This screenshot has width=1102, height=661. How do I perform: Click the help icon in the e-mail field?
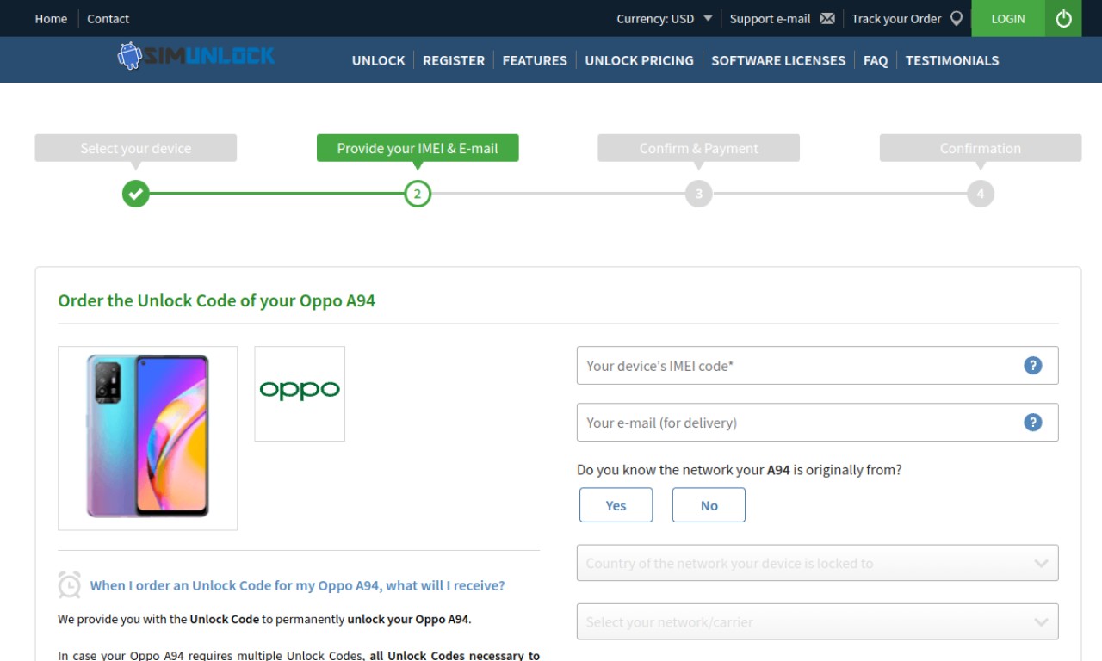[x=1032, y=423]
